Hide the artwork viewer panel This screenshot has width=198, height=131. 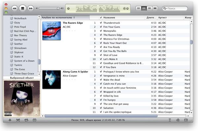(34, 120)
